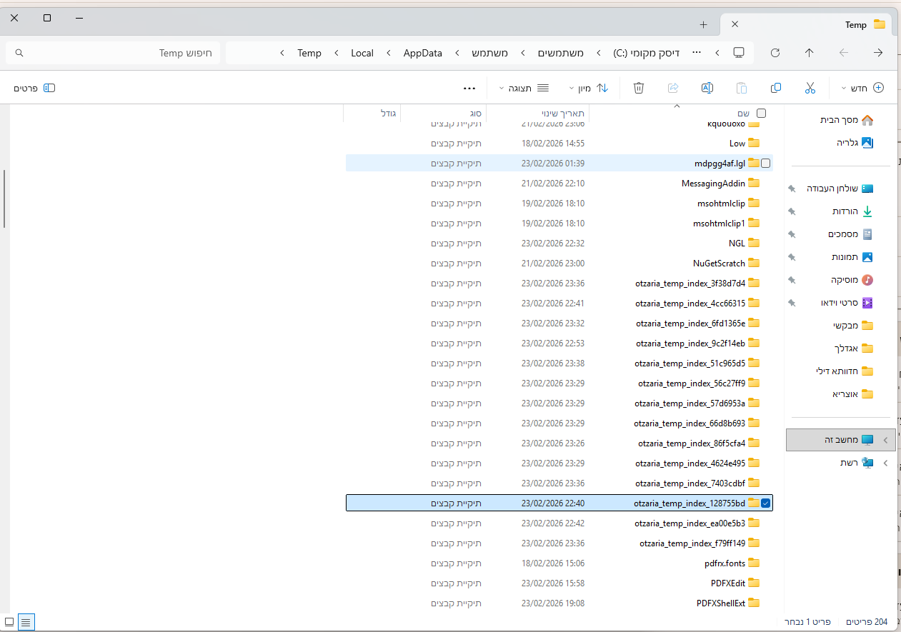Image resolution: width=901 pixels, height=632 pixels.
Task: Uncheck the otzaria_temp_index_128755bd folder checkbox
Action: 765,503
